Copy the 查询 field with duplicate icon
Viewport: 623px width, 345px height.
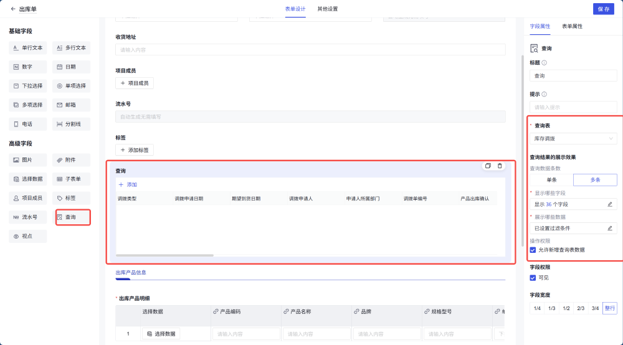pos(488,166)
